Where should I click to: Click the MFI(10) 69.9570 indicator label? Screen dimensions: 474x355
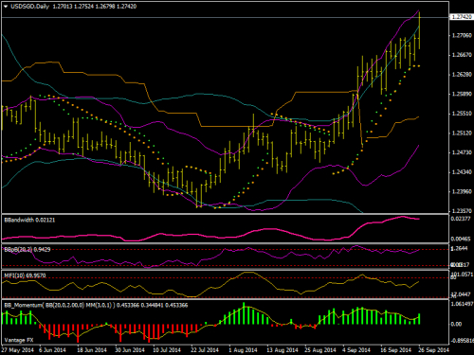pyautogui.click(x=25, y=275)
